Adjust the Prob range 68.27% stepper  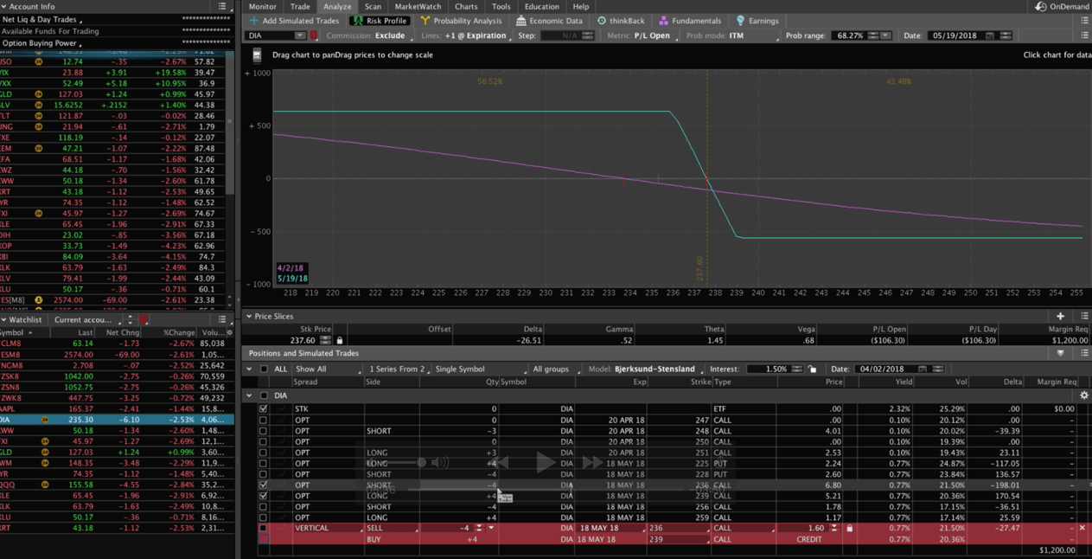tap(872, 35)
